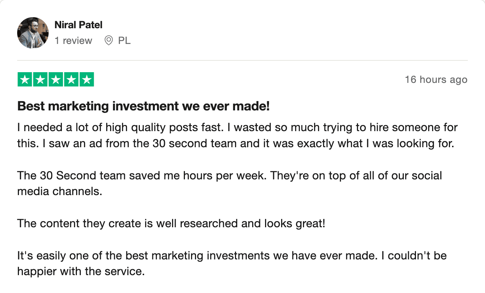Open Niral Patel's profile avatar photo
The width and height of the screenshot is (485, 293).
(33, 33)
